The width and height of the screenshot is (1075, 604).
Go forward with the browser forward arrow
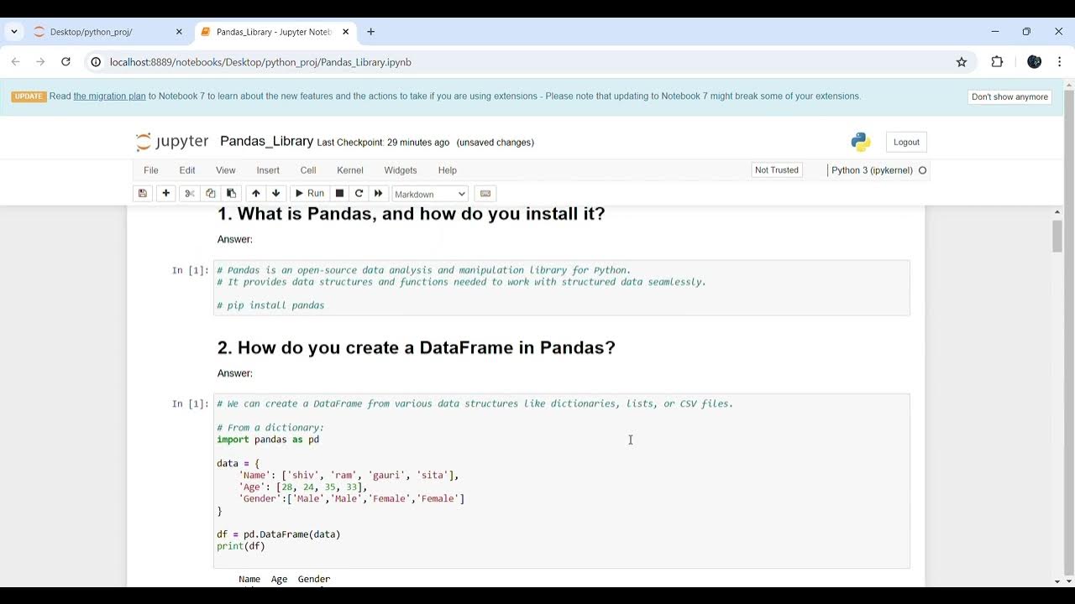coord(40,62)
